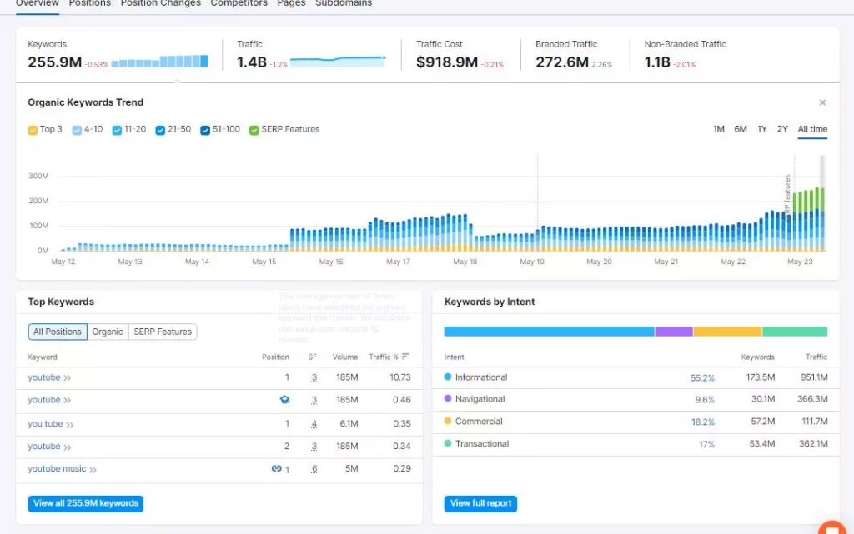This screenshot has width=854, height=534.
Task: View all 255.9M keywords
Action: pos(86,503)
